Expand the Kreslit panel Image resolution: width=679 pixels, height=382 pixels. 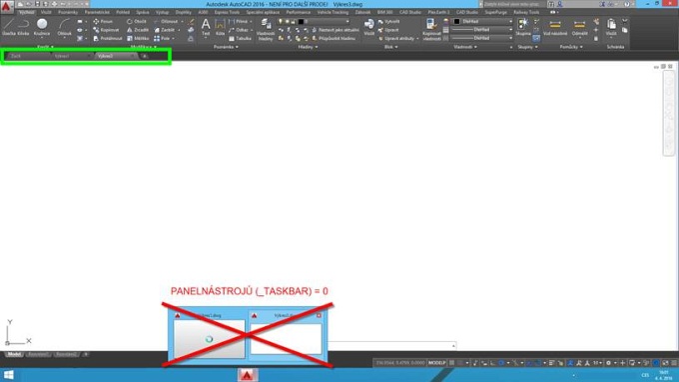point(45,47)
